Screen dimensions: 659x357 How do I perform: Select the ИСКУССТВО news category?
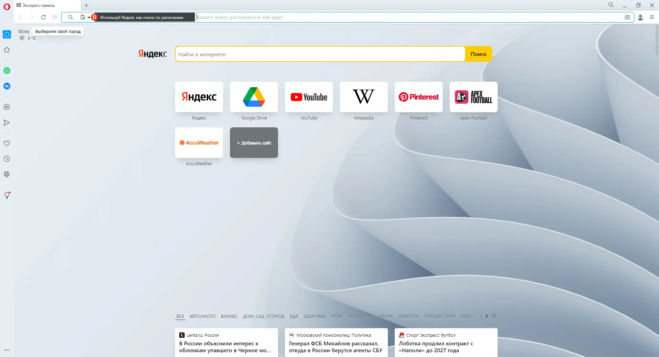point(360,316)
